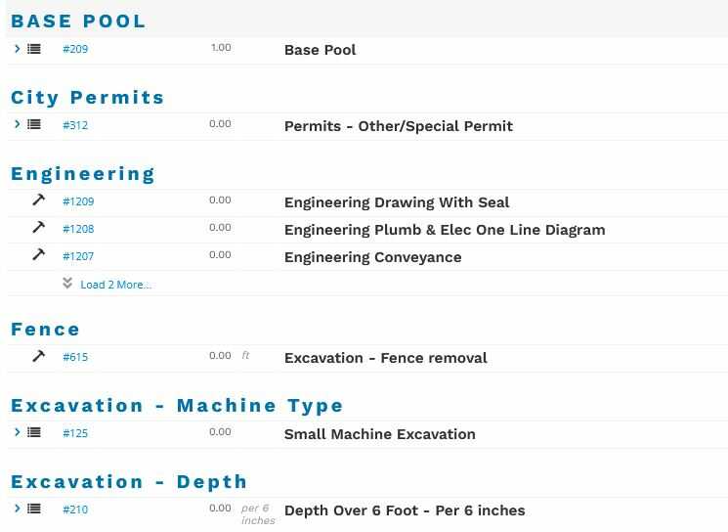This screenshot has height=532, width=728.
Task: Click Load 2 More under Engineering
Action: [x=115, y=285]
